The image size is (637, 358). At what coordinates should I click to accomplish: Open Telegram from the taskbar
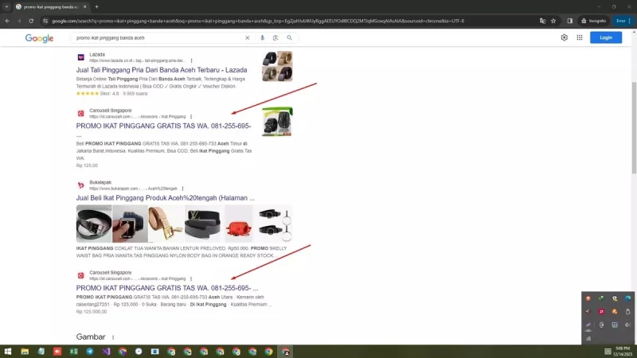click(x=90, y=352)
